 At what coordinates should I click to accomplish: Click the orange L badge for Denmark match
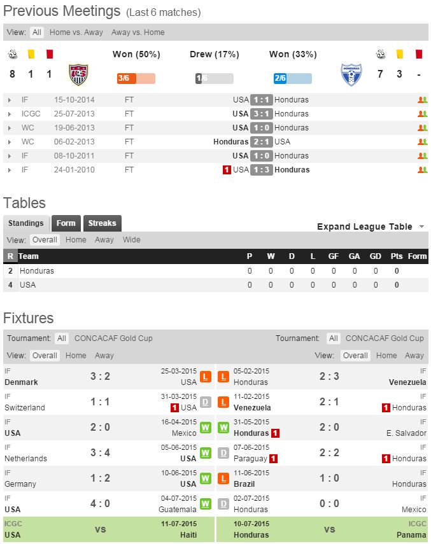coord(206,377)
